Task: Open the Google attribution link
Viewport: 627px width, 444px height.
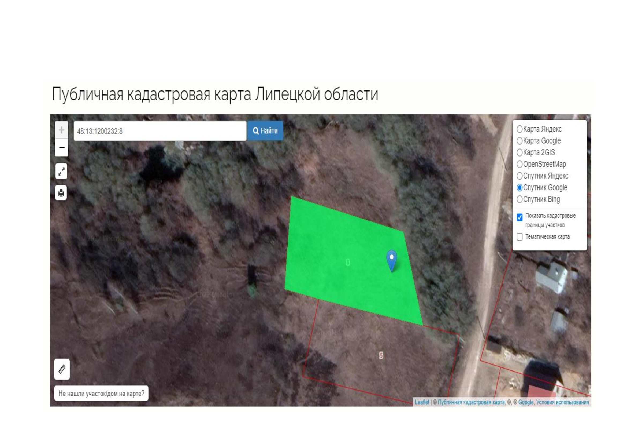Action: pos(526,402)
